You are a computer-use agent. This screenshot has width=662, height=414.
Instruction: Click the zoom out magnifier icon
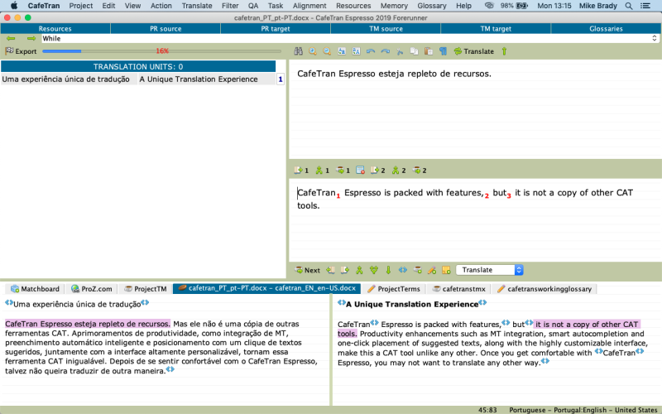327,51
